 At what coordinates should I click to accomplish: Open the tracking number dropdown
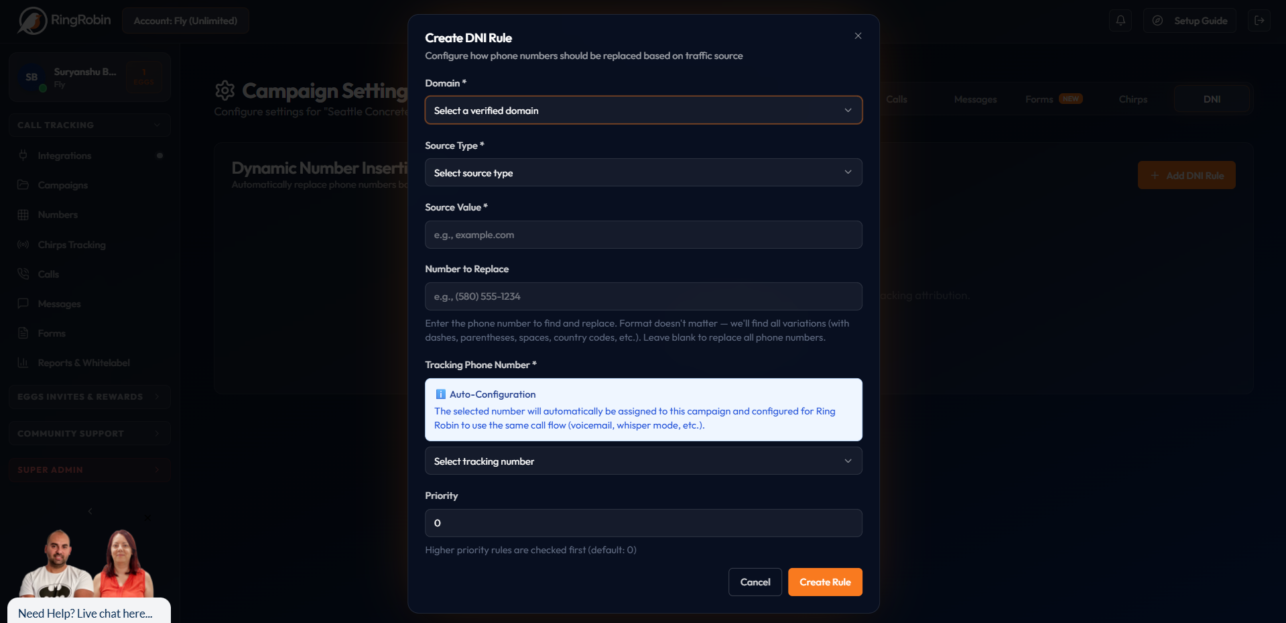(643, 461)
